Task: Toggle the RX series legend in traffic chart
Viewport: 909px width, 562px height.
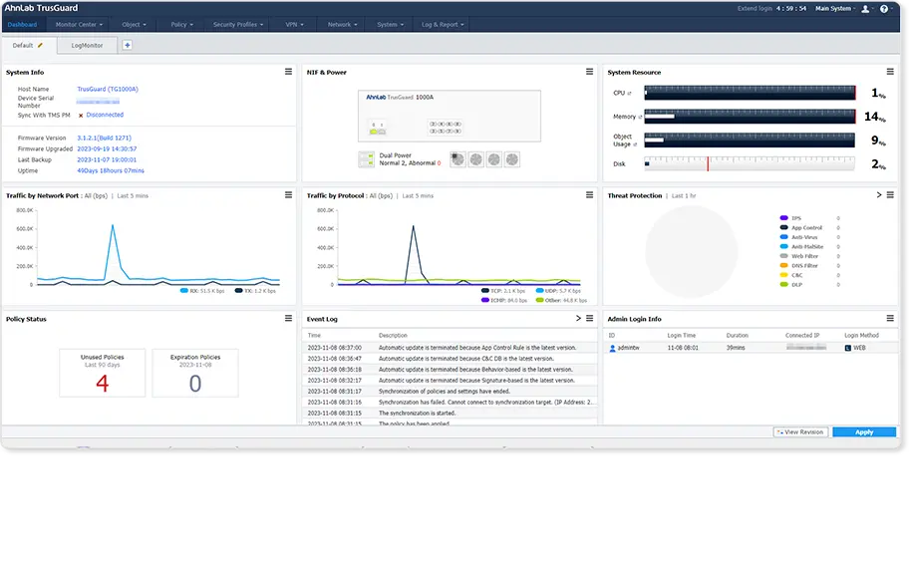Action: pyautogui.click(x=201, y=291)
